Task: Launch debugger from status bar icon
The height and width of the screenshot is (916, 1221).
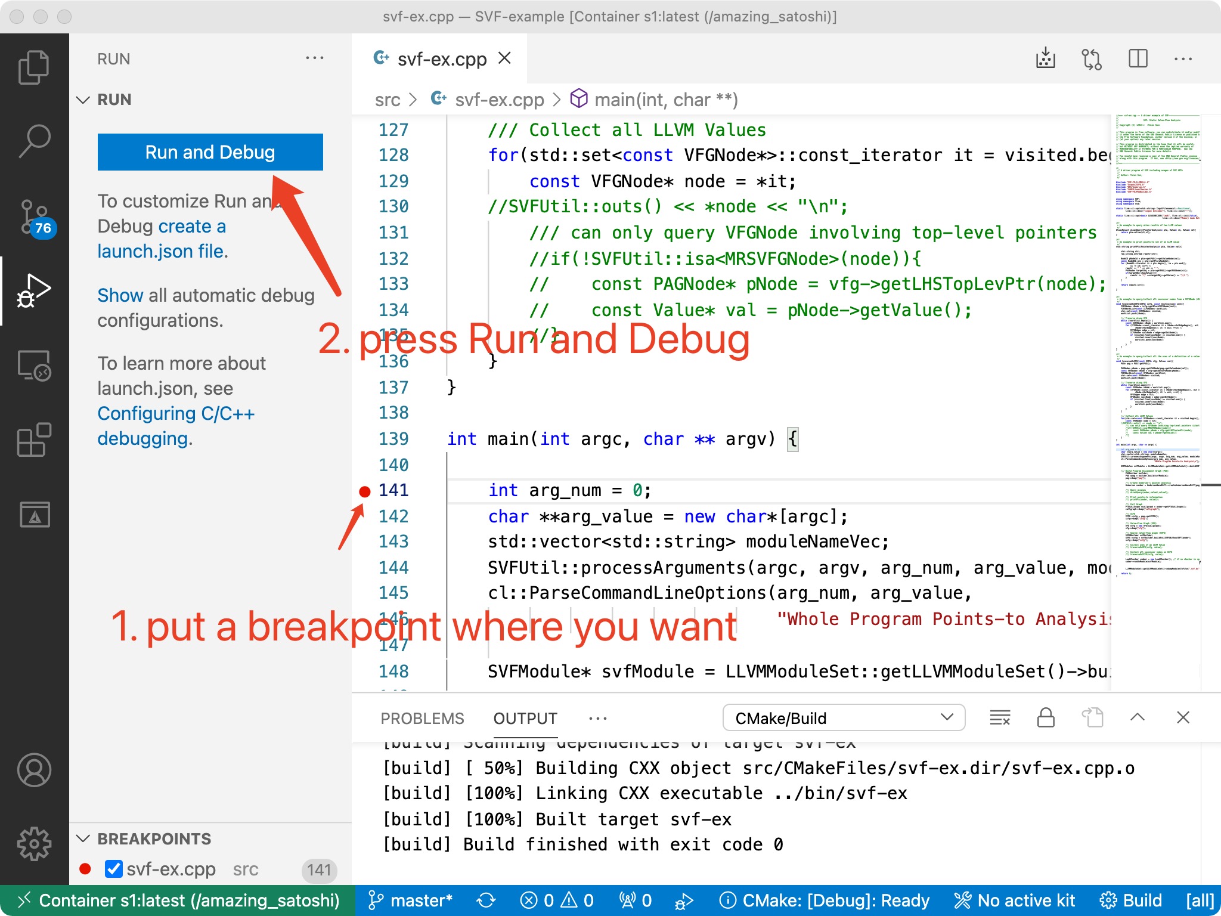Action: (684, 900)
